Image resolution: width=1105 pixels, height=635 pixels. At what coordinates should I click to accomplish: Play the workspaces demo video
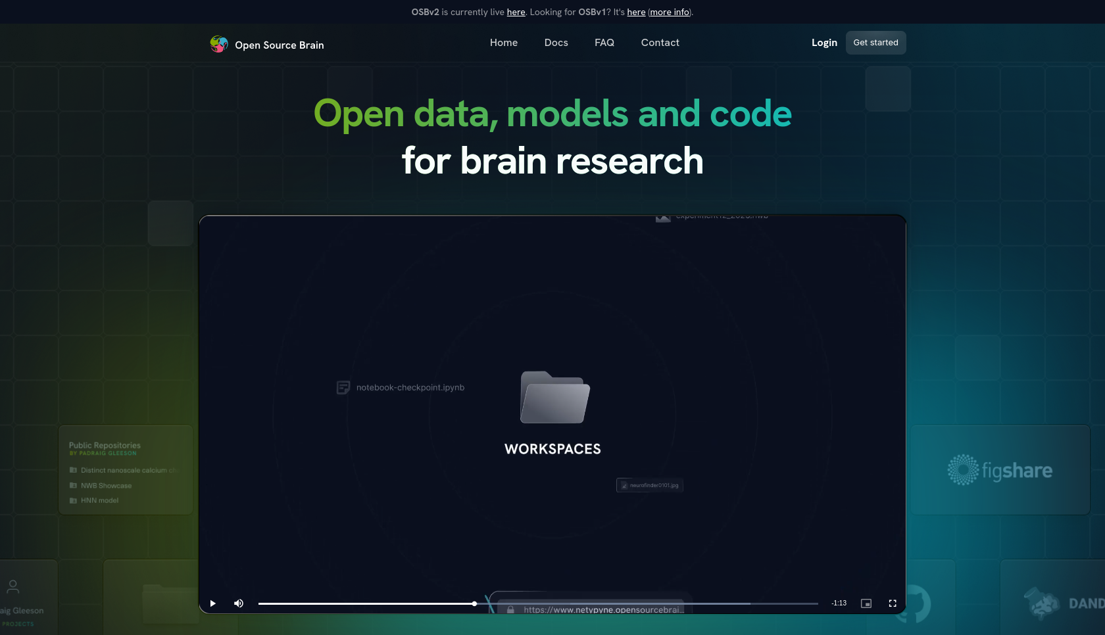coord(212,603)
